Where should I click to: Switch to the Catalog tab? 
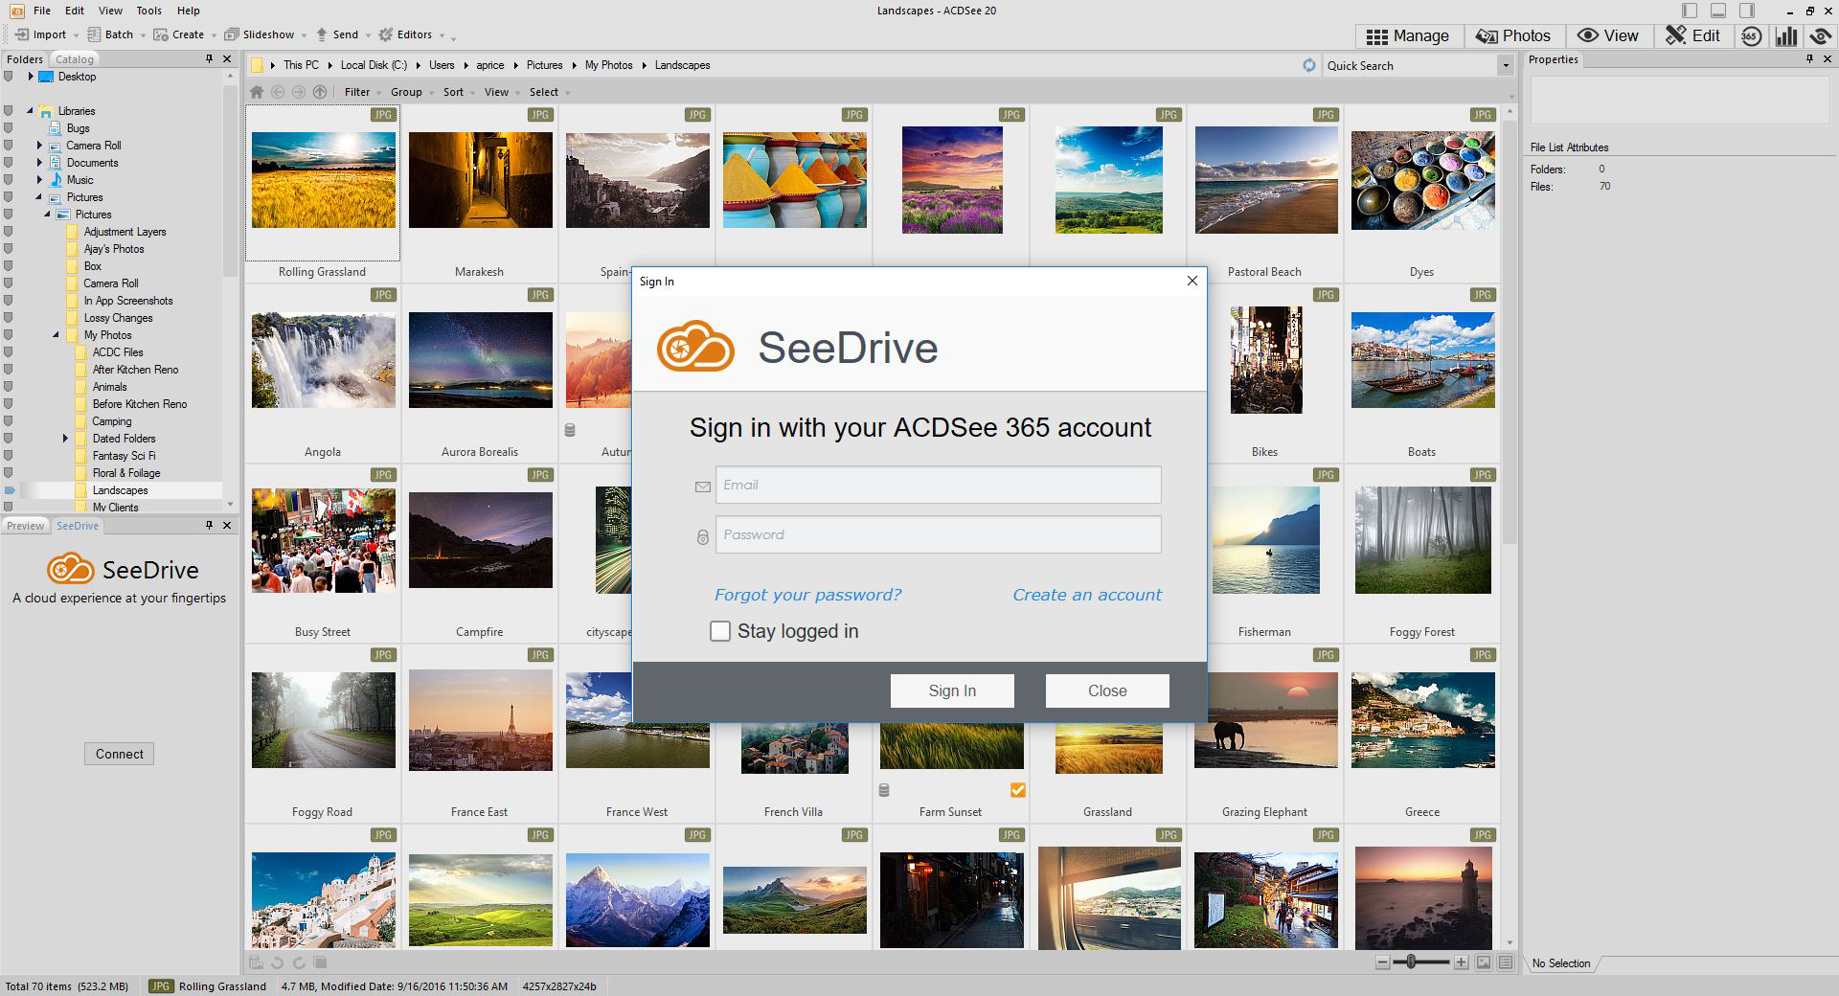pyautogui.click(x=75, y=58)
